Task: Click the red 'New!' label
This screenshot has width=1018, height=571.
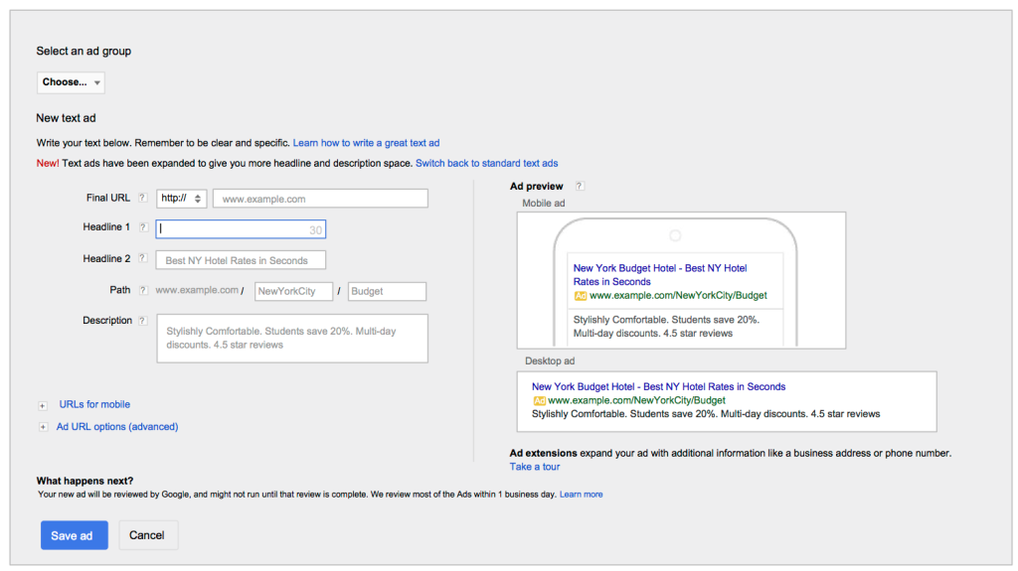Action: [48, 163]
